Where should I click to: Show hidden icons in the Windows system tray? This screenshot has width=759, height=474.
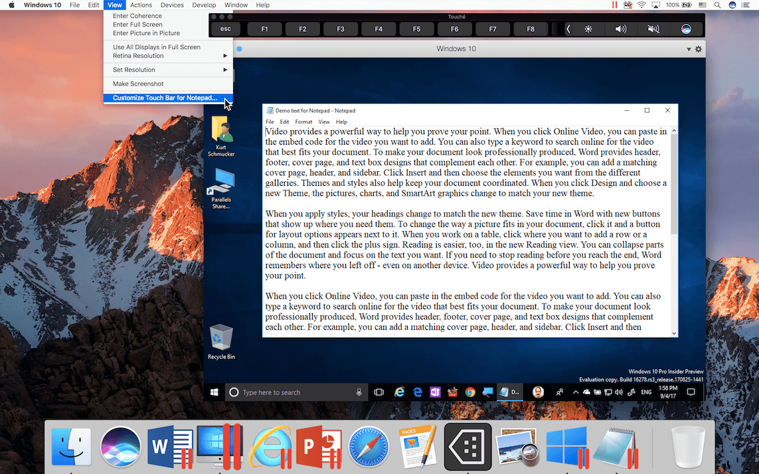point(576,392)
